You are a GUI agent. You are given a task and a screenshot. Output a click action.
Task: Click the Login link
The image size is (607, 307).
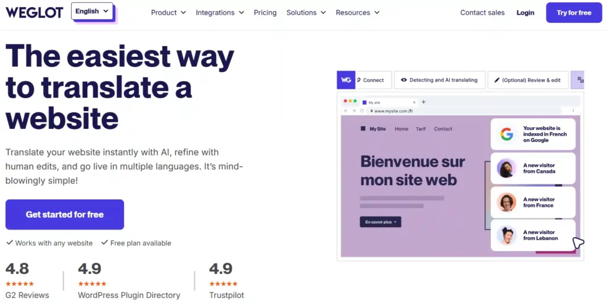point(525,12)
